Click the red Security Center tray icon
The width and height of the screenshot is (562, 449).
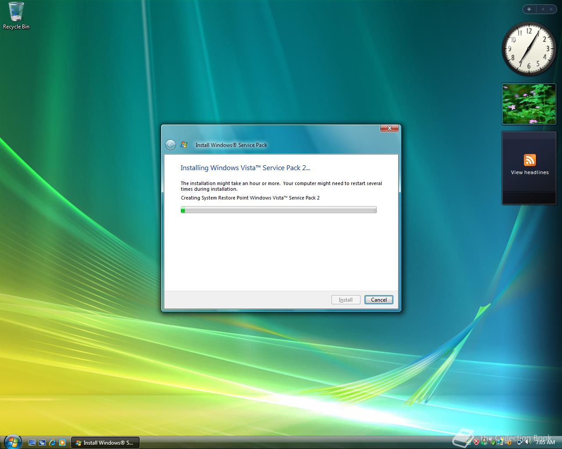pyautogui.click(x=476, y=443)
